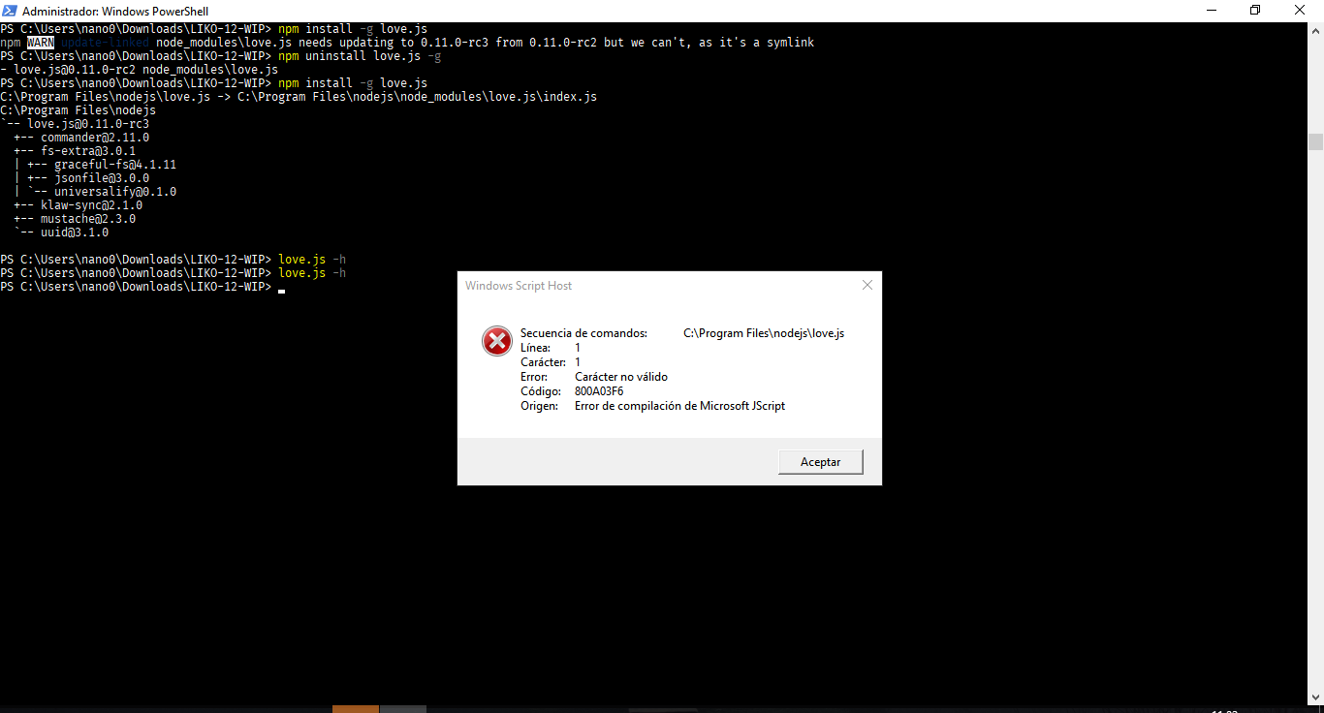This screenshot has height=713, width=1324.
Task: Click the '- love.js@0.11.0-rc2 node_modules\love.js' line
Action: (140, 70)
